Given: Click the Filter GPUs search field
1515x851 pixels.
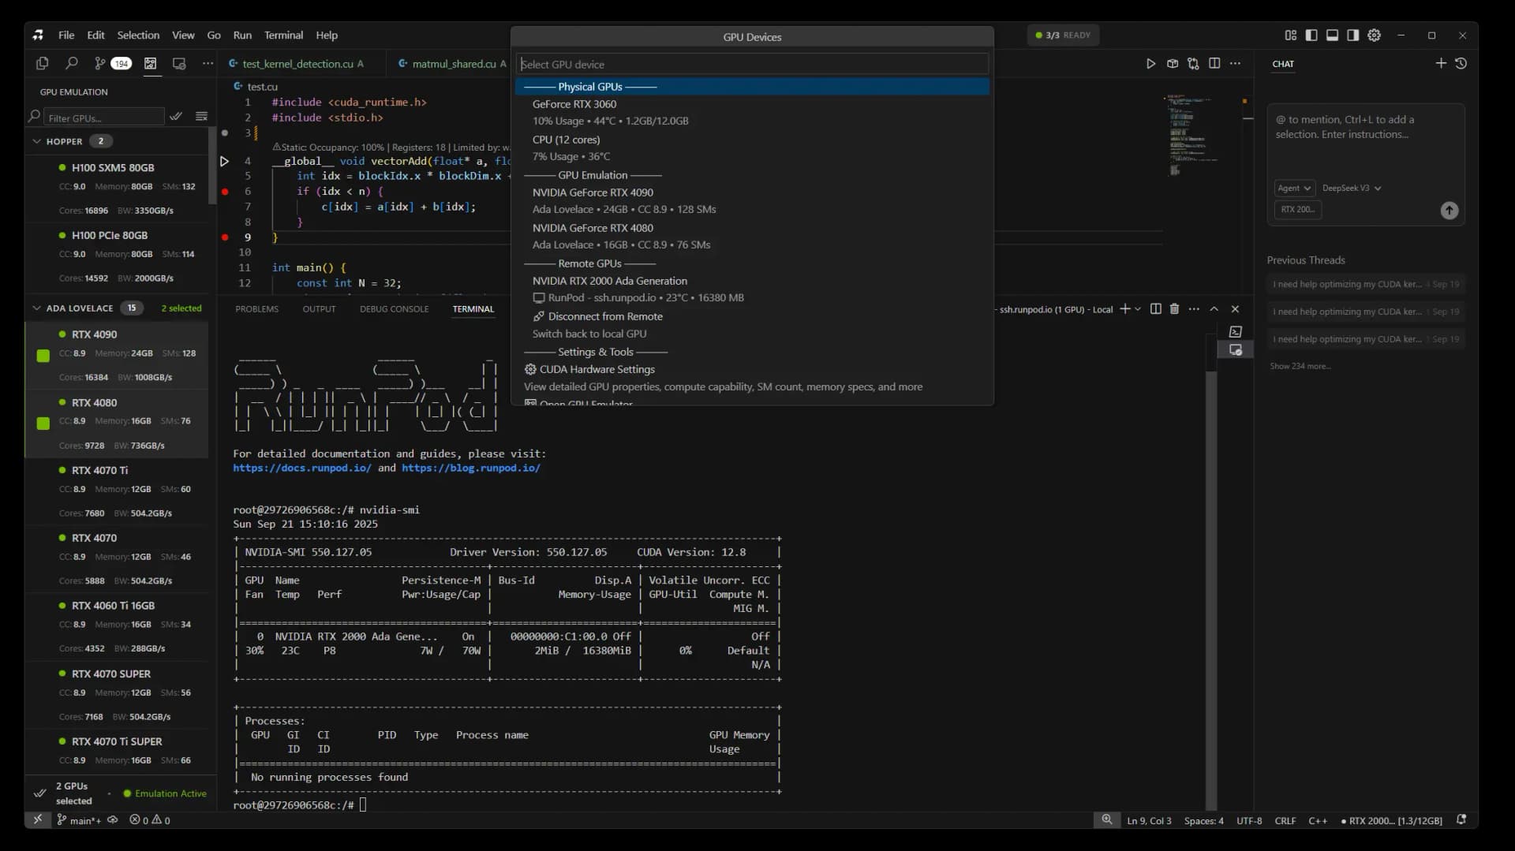Looking at the screenshot, I should (103, 118).
